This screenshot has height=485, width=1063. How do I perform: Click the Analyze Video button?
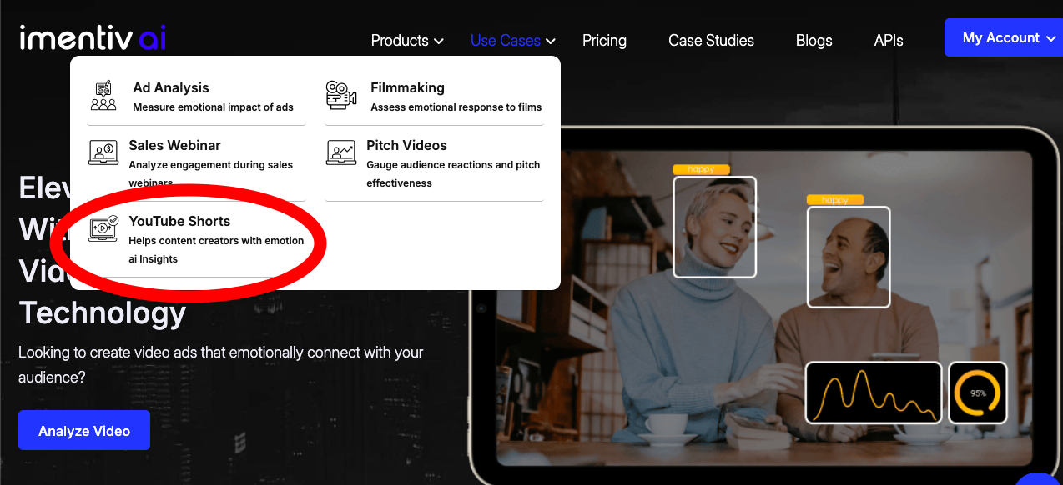84,430
